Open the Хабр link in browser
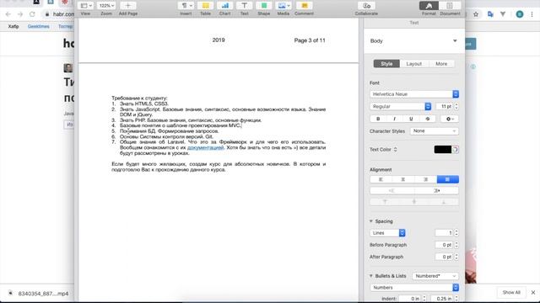540x303 pixels. [x=13, y=26]
